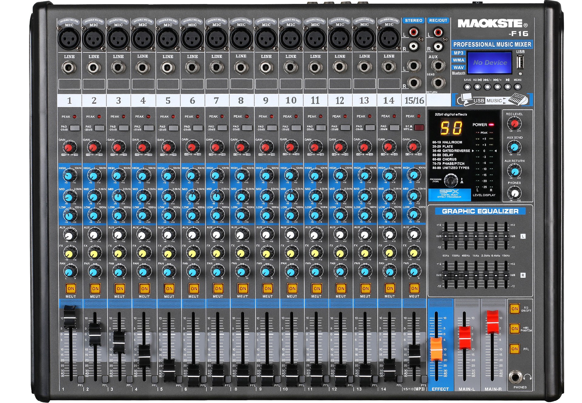582x403 pixels.
Task: Click the No Device LCD screen
Action: pyautogui.click(x=490, y=63)
